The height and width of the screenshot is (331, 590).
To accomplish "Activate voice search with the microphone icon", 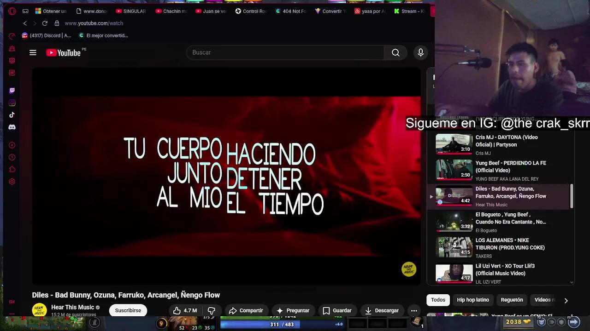I will click(420, 52).
